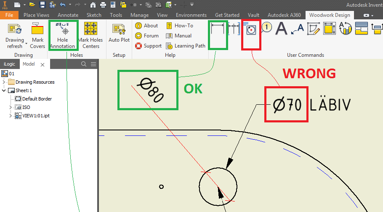Select the 01 root node in browser

[8, 74]
